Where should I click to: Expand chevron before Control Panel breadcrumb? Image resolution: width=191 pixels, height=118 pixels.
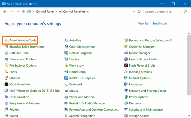pos(33,11)
